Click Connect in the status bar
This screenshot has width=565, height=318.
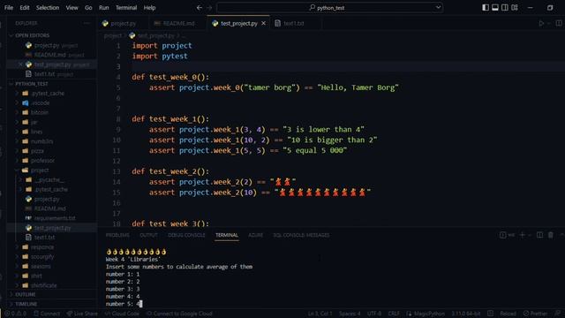47,314
